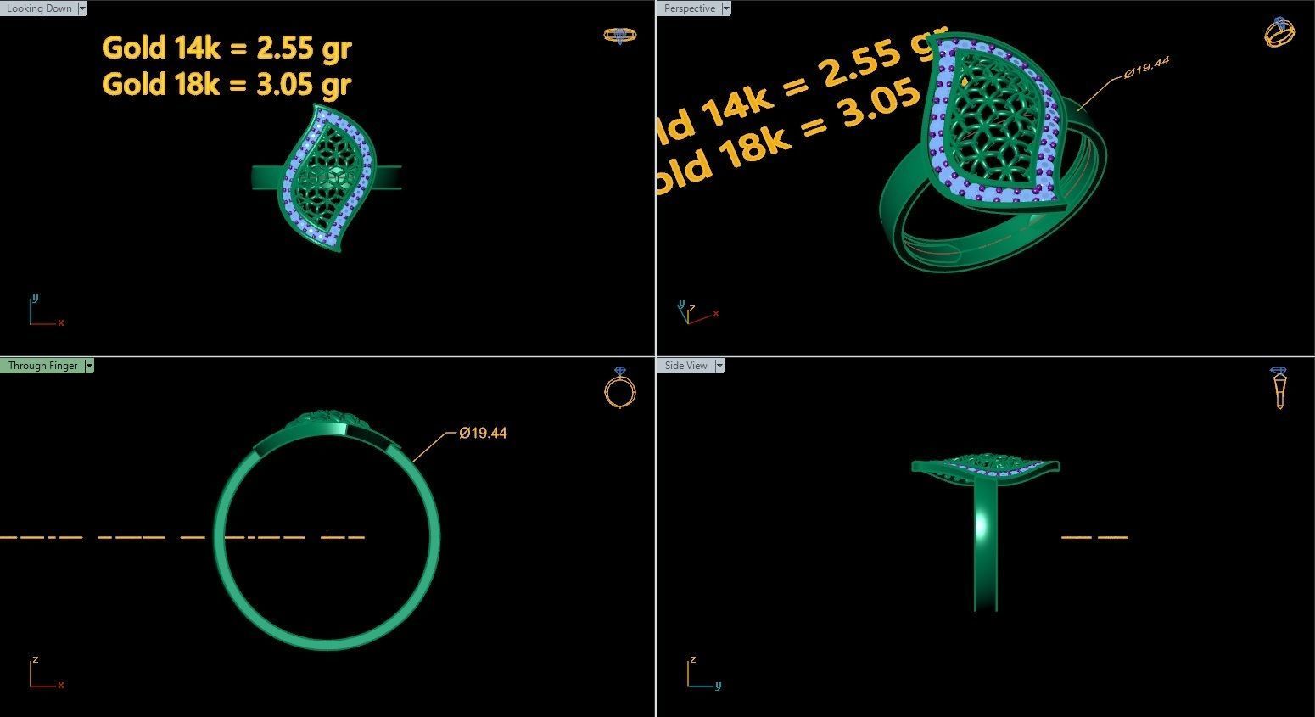Click the Perspective viewport label
1315x717 pixels.
690,8
